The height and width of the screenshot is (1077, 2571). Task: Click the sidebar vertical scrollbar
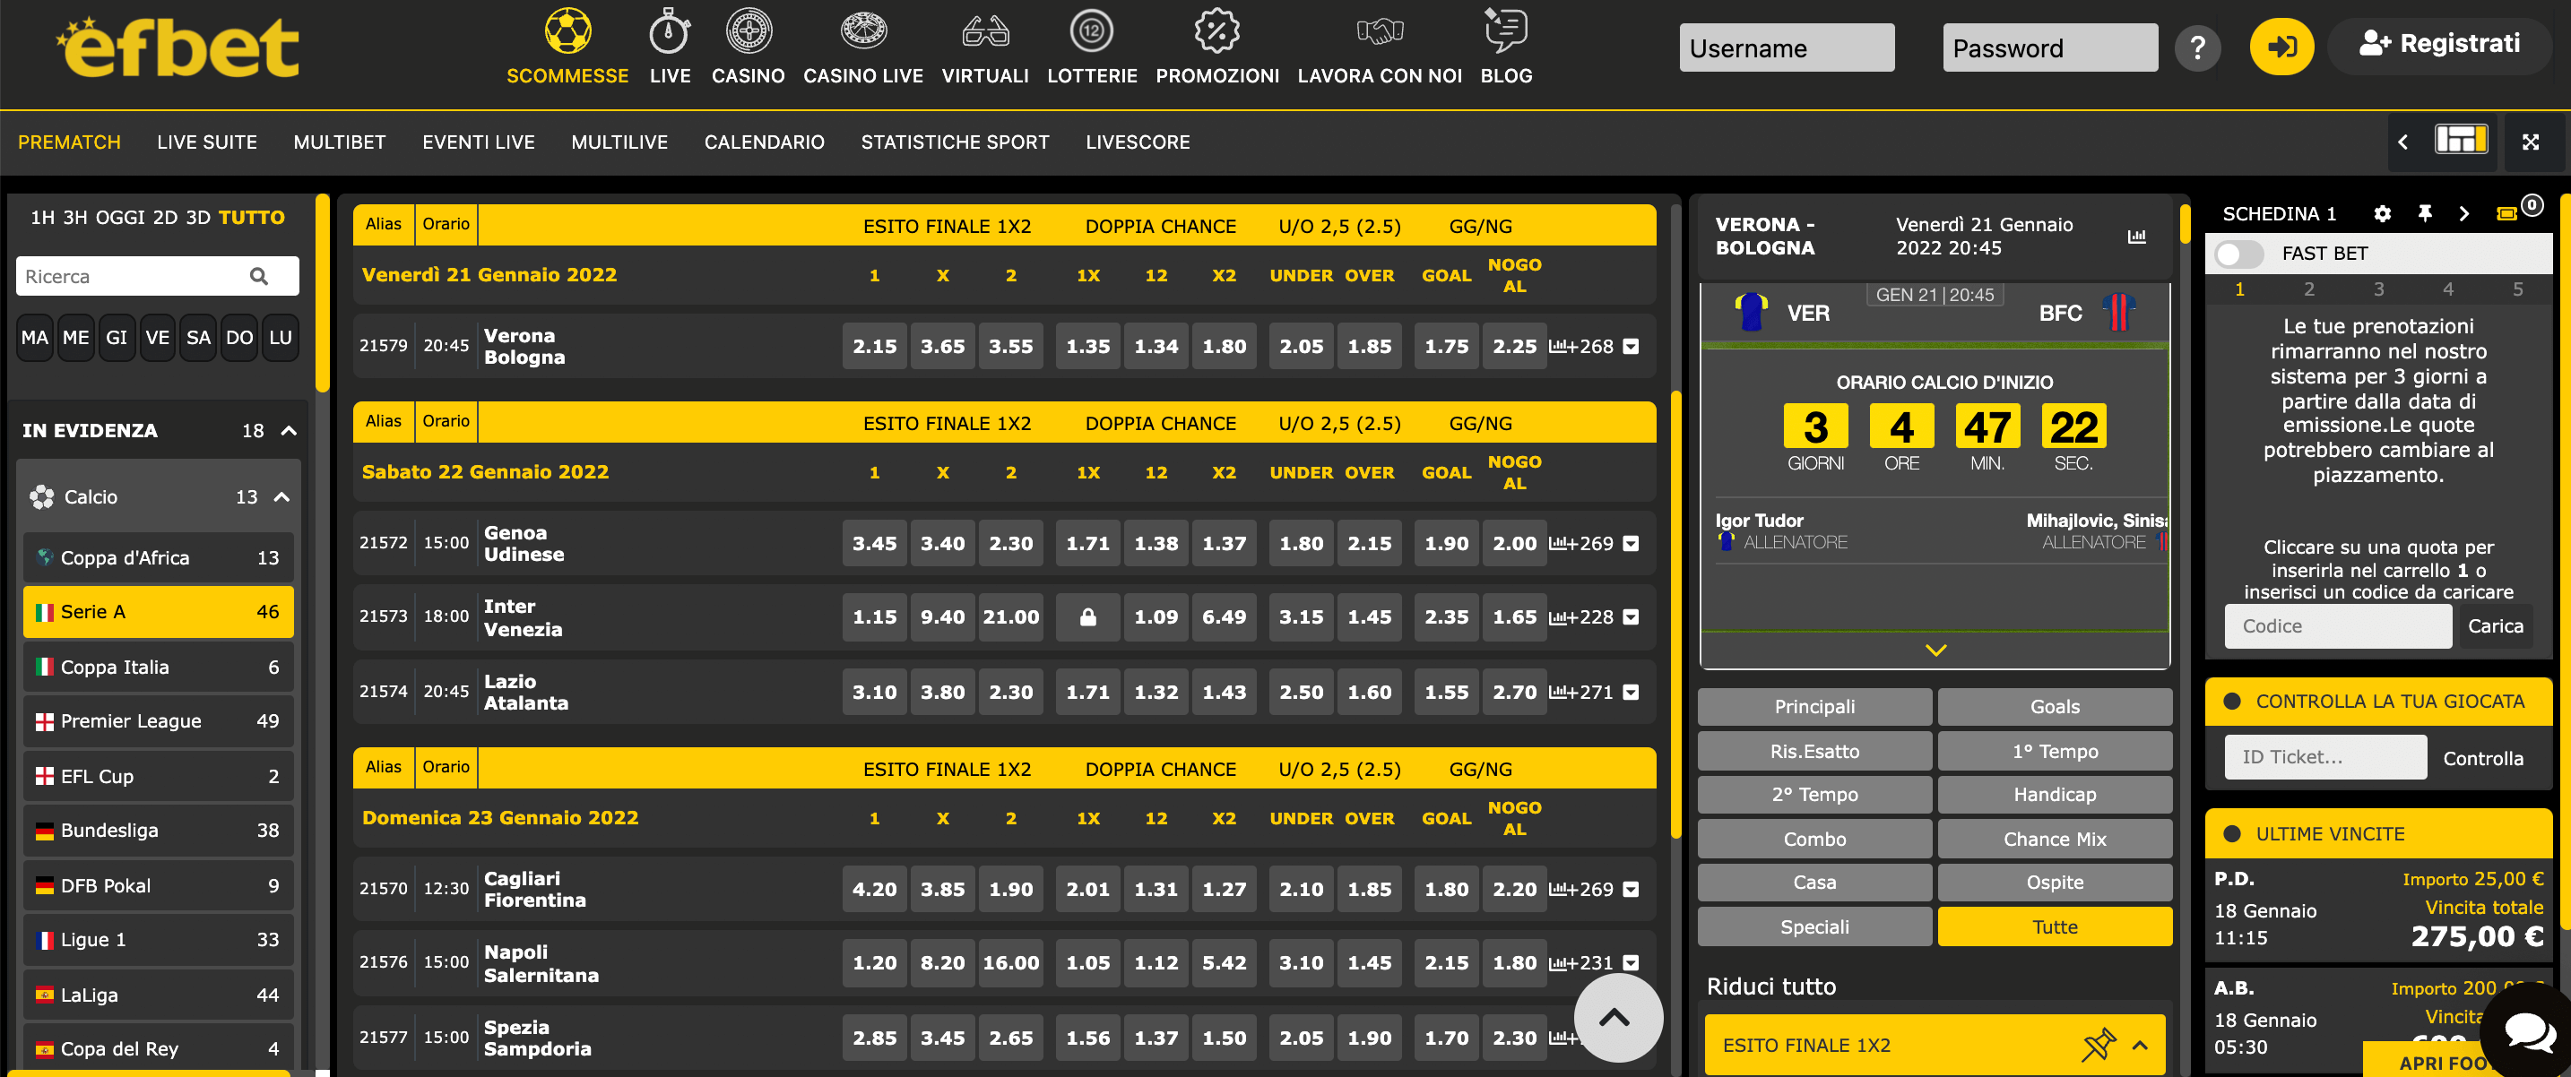coord(323,294)
